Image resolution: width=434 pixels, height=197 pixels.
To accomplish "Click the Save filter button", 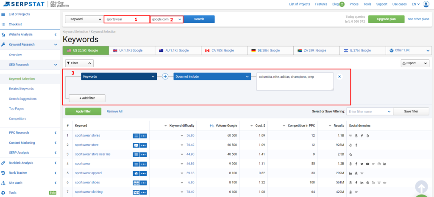I will click(411, 112).
